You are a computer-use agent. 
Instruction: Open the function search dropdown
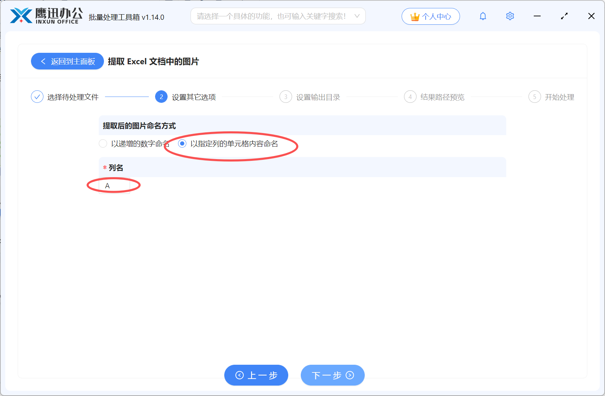tap(275, 16)
